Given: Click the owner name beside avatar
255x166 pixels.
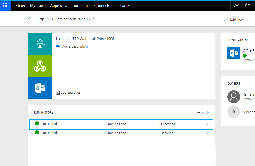Looking at the screenshot, I should (249, 94).
